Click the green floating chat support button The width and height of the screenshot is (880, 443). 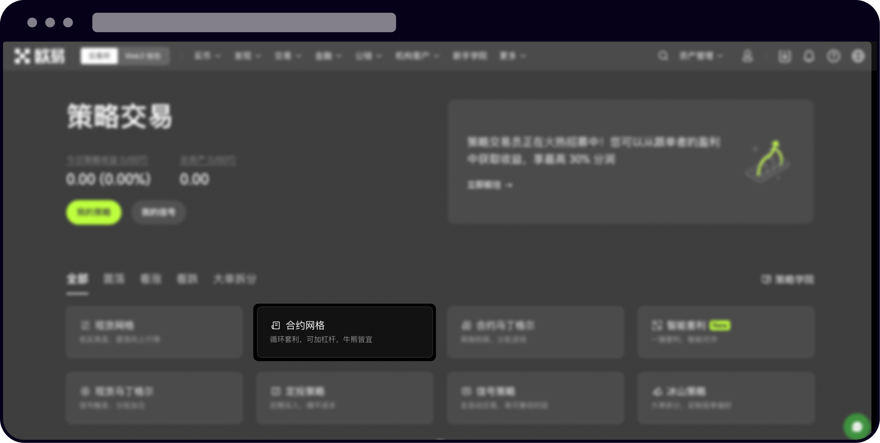coord(856,426)
